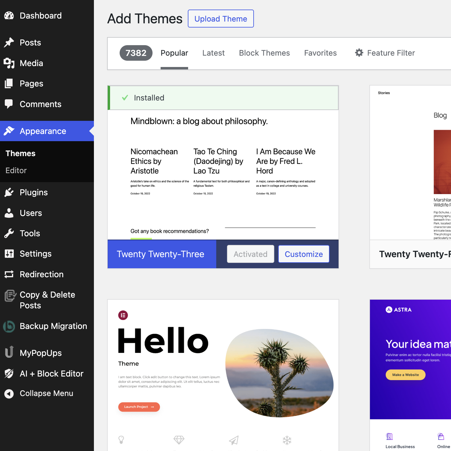Screen dimensions: 451x451
Task: Click Make a Website in Astra preview
Action: (x=406, y=375)
